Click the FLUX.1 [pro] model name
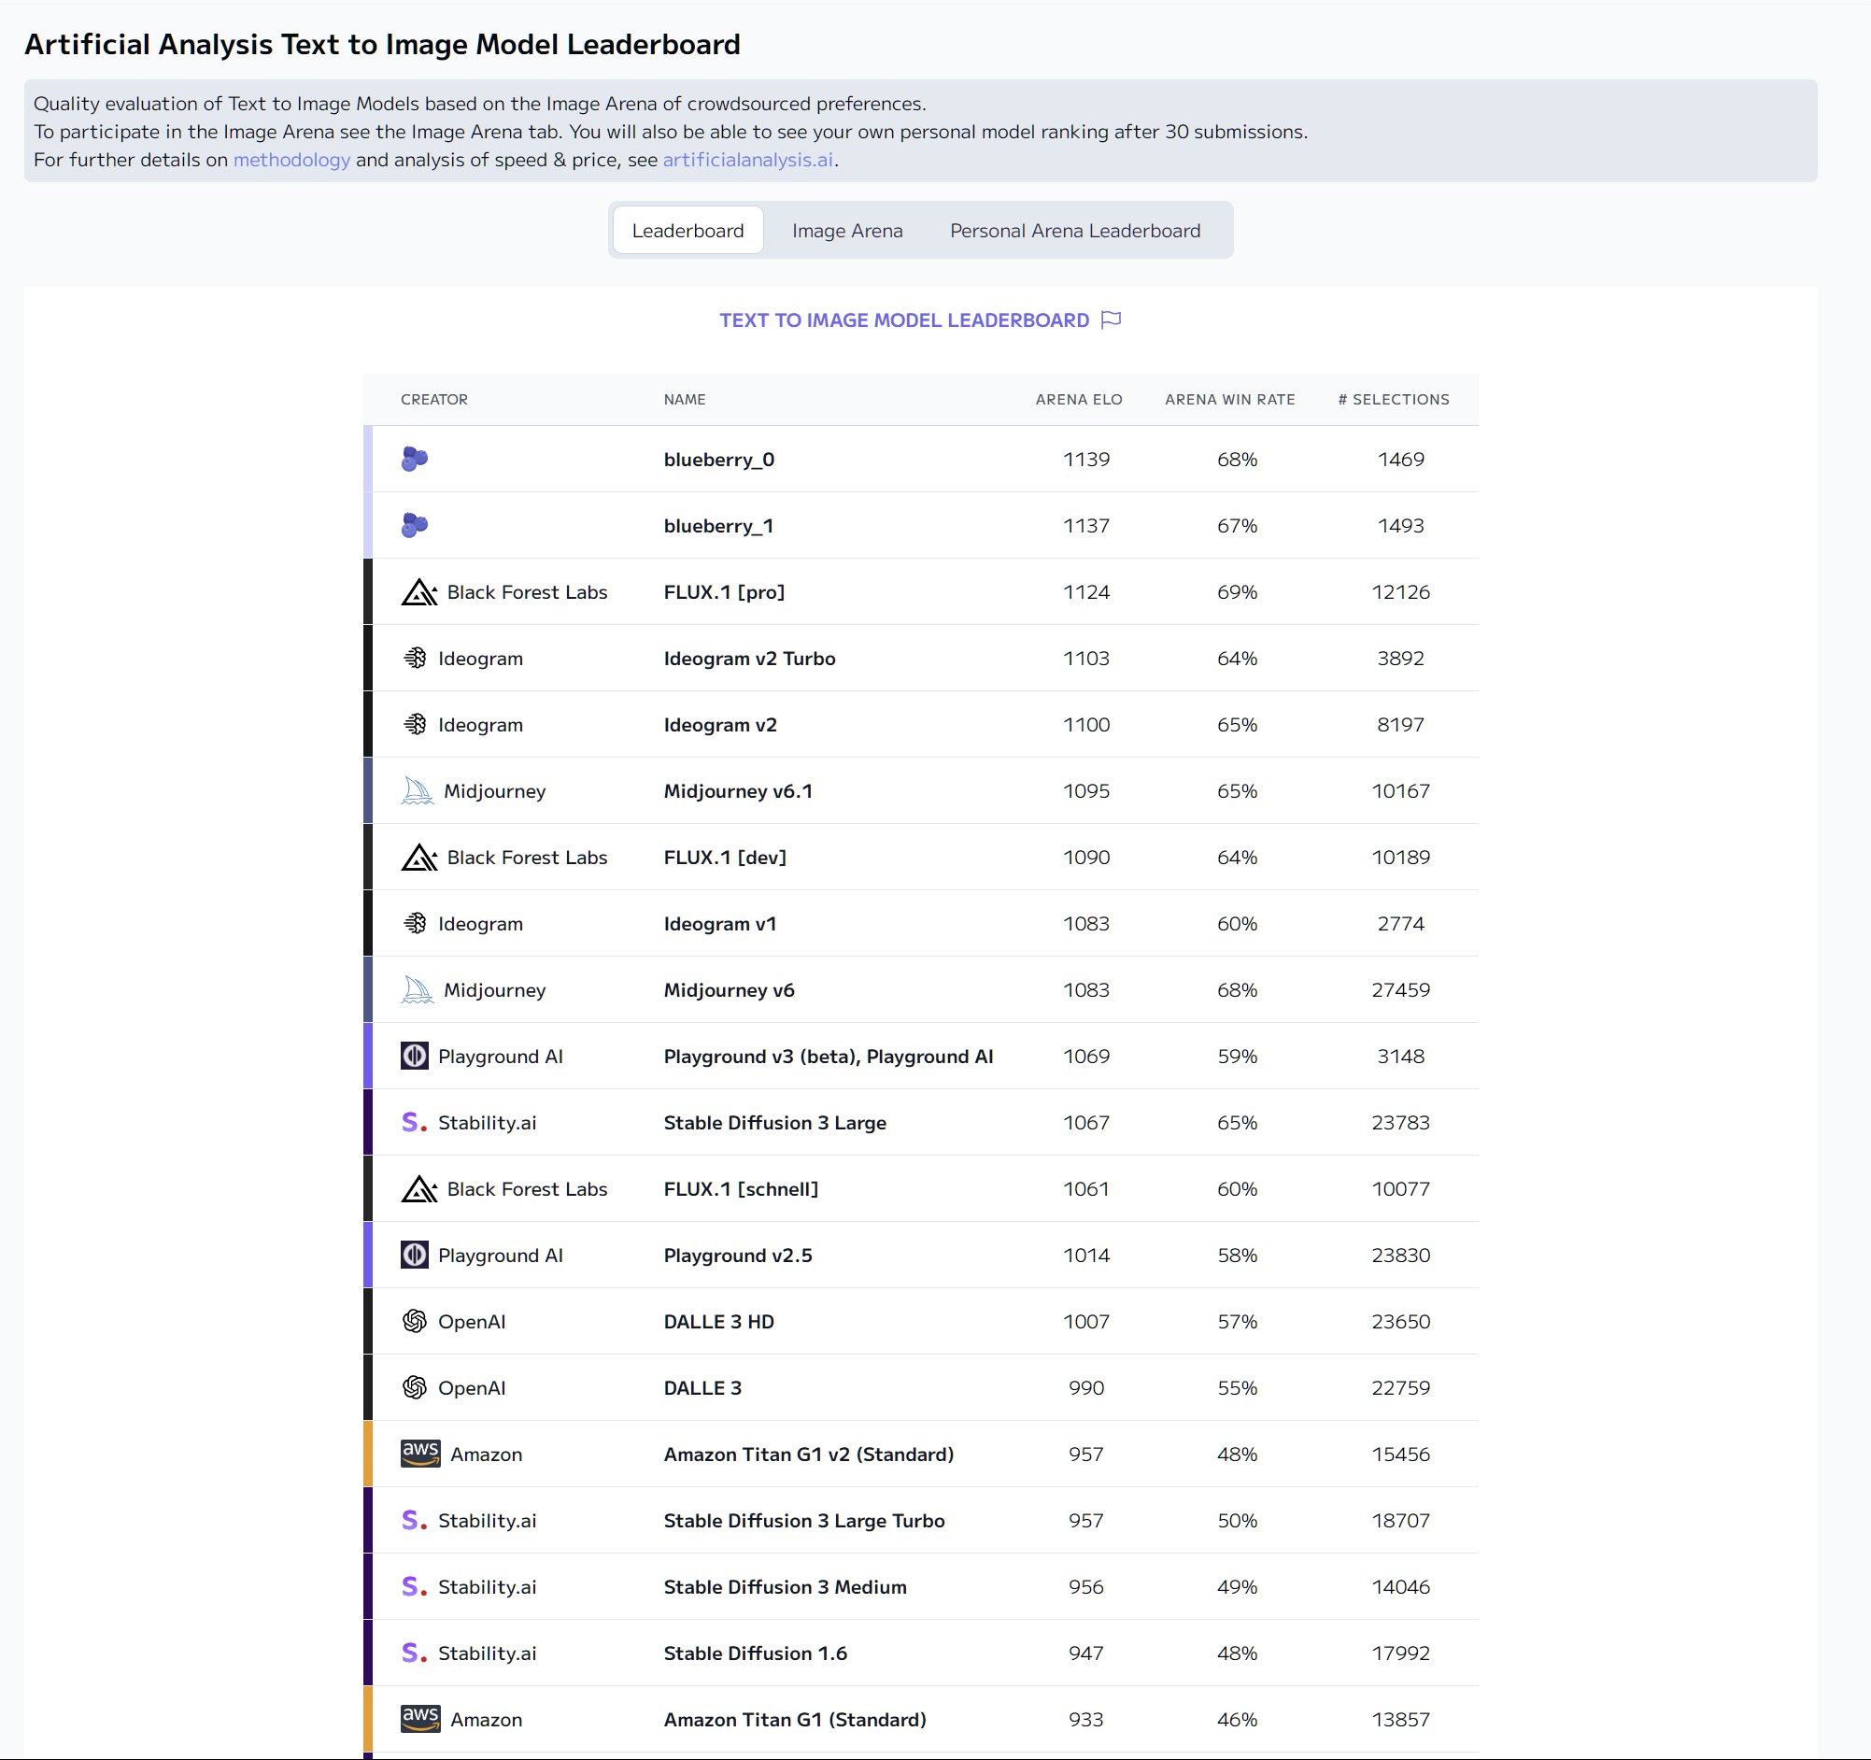Viewport: 1871px width, 1760px height. point(724,592)
